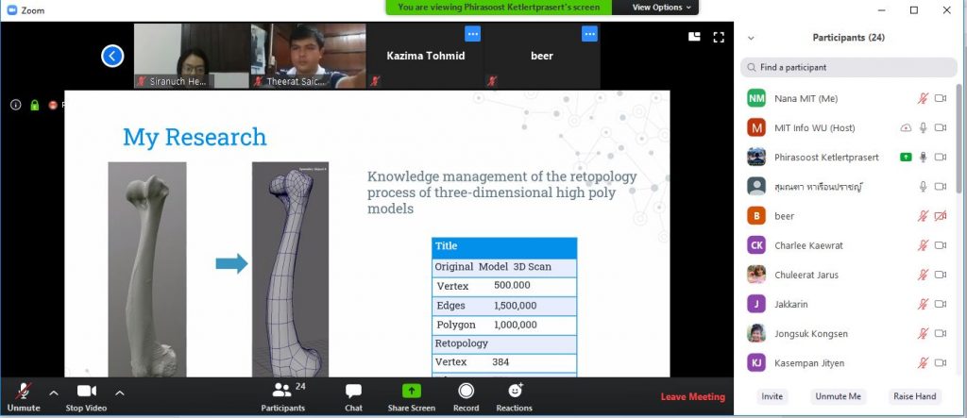967x418 pixels.
Task: Collapse the Participants panel chevron
Action: point(751,38)
